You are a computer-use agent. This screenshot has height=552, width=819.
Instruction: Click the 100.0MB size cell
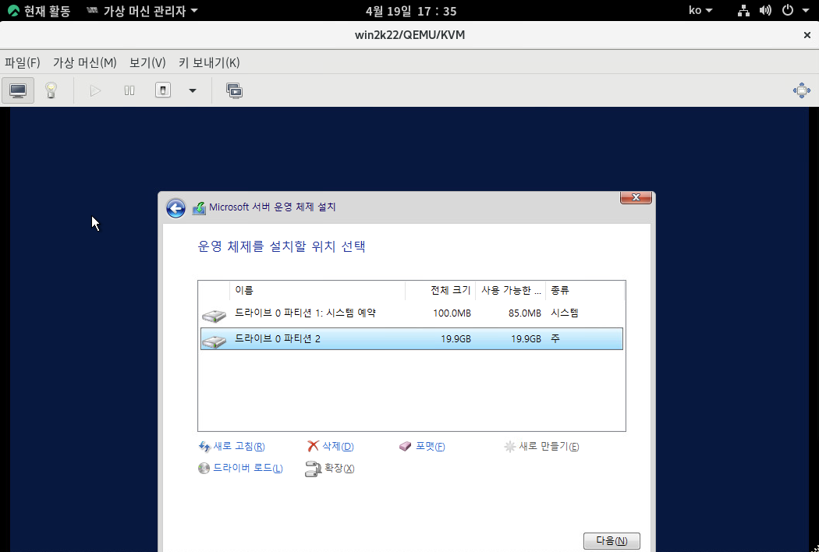(x=452, y=313)
